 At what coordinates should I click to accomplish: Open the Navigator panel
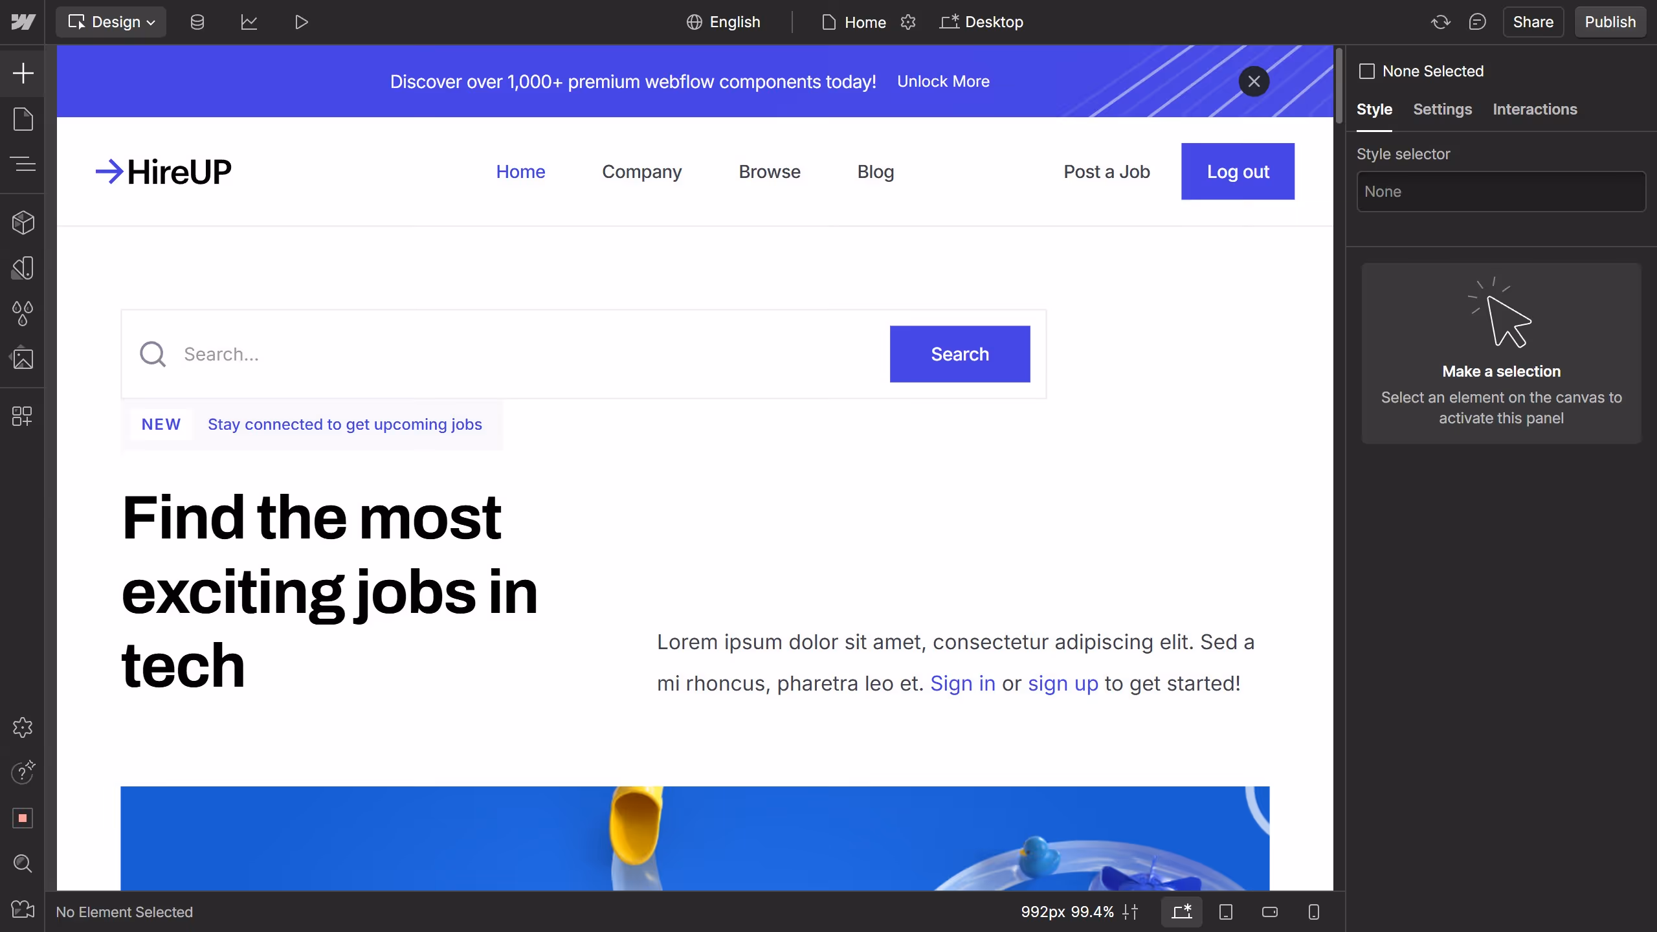[23, 164]
